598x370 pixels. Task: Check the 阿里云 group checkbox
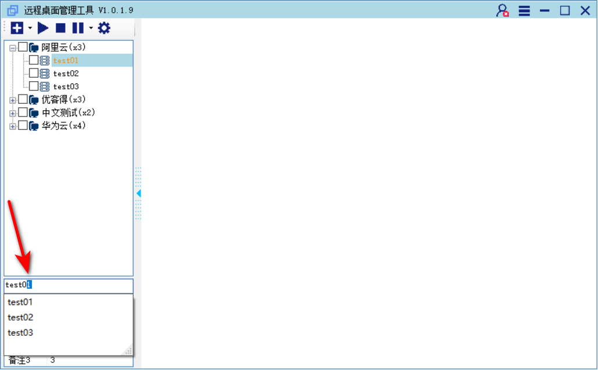coord(23,47)
